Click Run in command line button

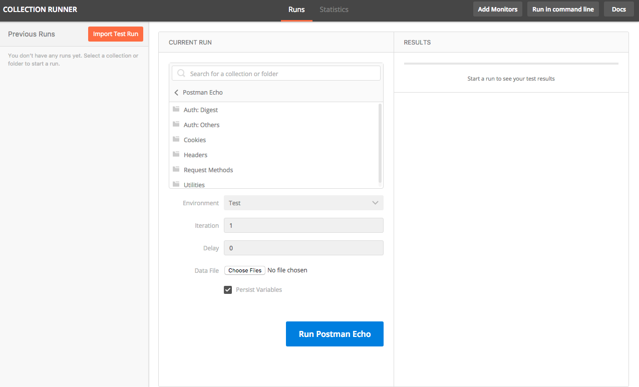[563, 10]
